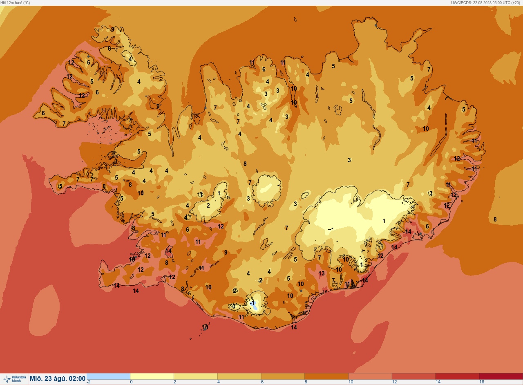
Task: Click the legend value label 16
Action: (482, 382)
